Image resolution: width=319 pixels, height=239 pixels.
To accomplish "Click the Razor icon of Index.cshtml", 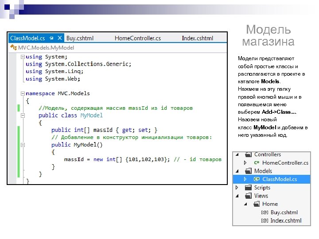I will tap(265, 220).
